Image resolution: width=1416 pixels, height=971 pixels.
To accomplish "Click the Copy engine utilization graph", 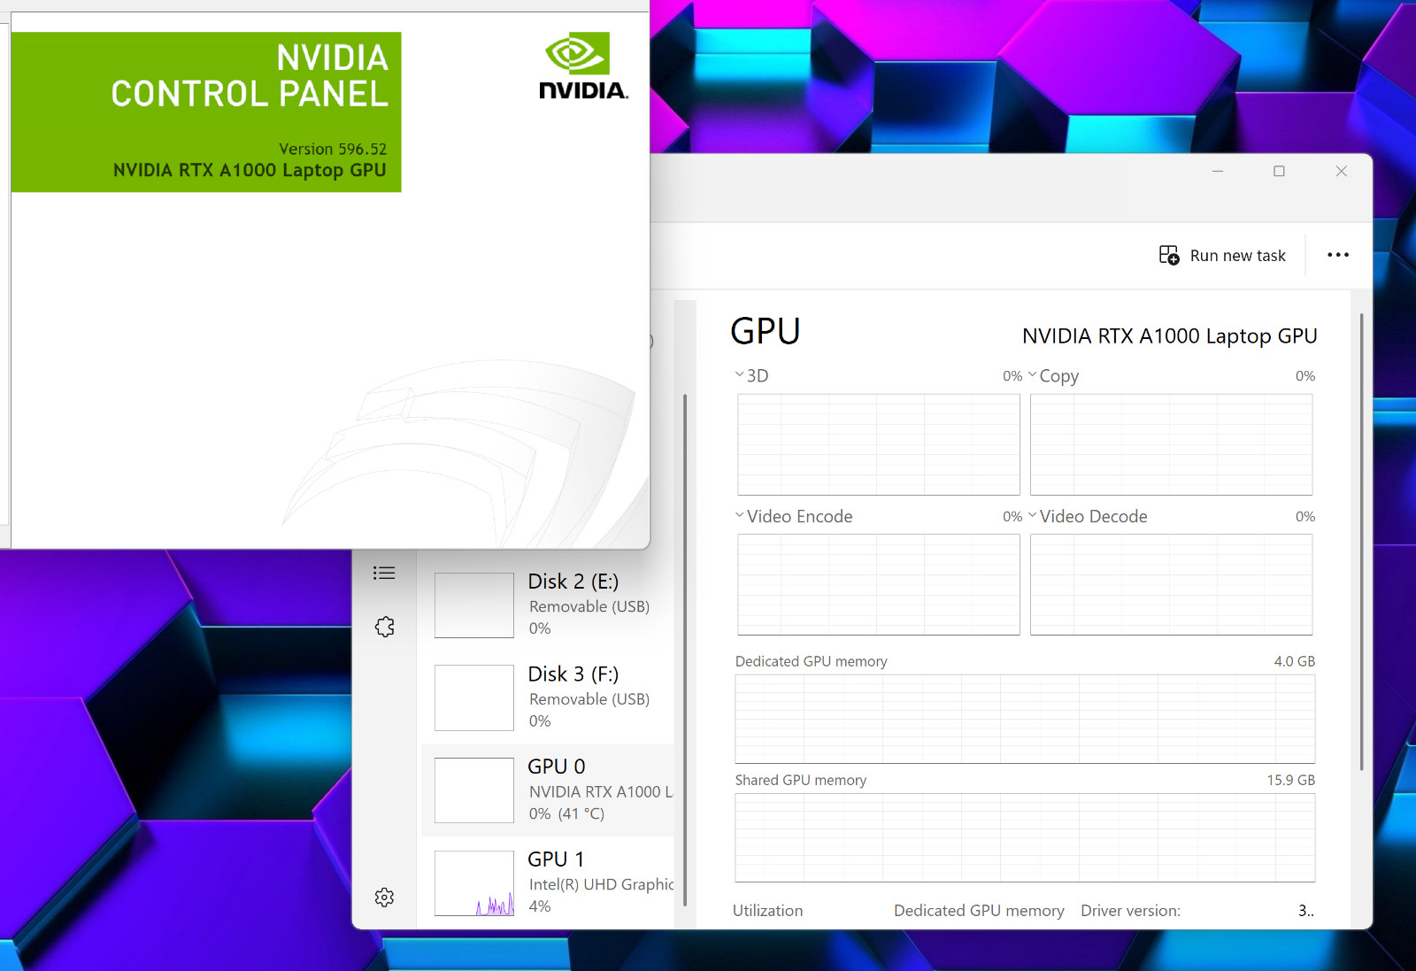I will [x=1172, y=444].
